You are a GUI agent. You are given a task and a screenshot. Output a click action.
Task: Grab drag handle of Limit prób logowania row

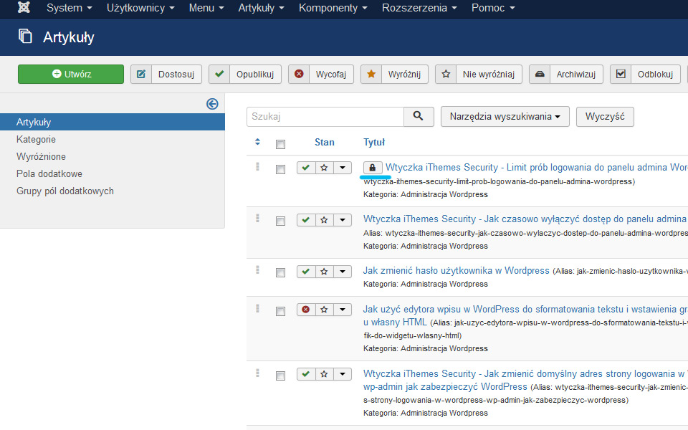point(257,167)
